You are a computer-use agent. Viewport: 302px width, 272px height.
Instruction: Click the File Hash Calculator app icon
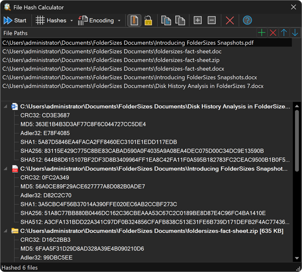pyautogui.click(x=8, y=8)
